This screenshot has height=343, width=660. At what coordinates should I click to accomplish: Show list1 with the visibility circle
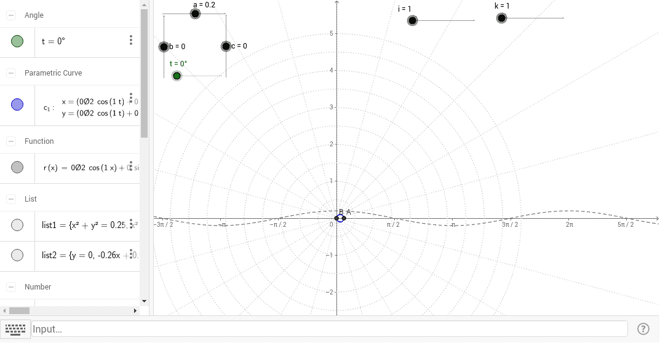tap(17, 225)
